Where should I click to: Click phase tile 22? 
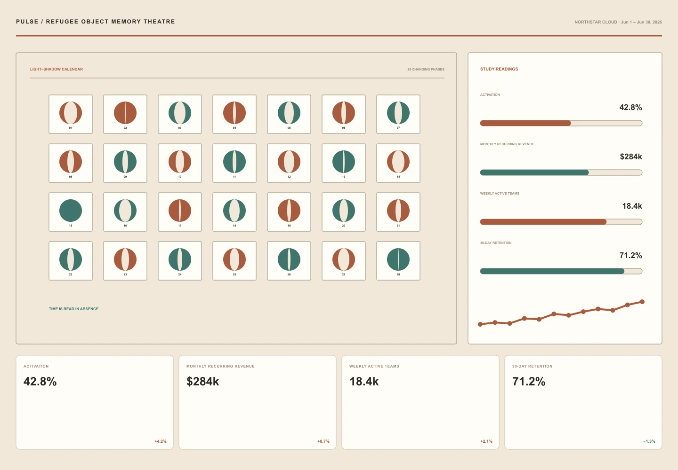coord(71,261)
